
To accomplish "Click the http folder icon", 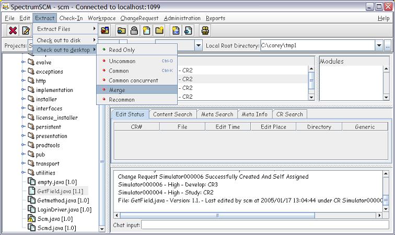I will (31, 80).
